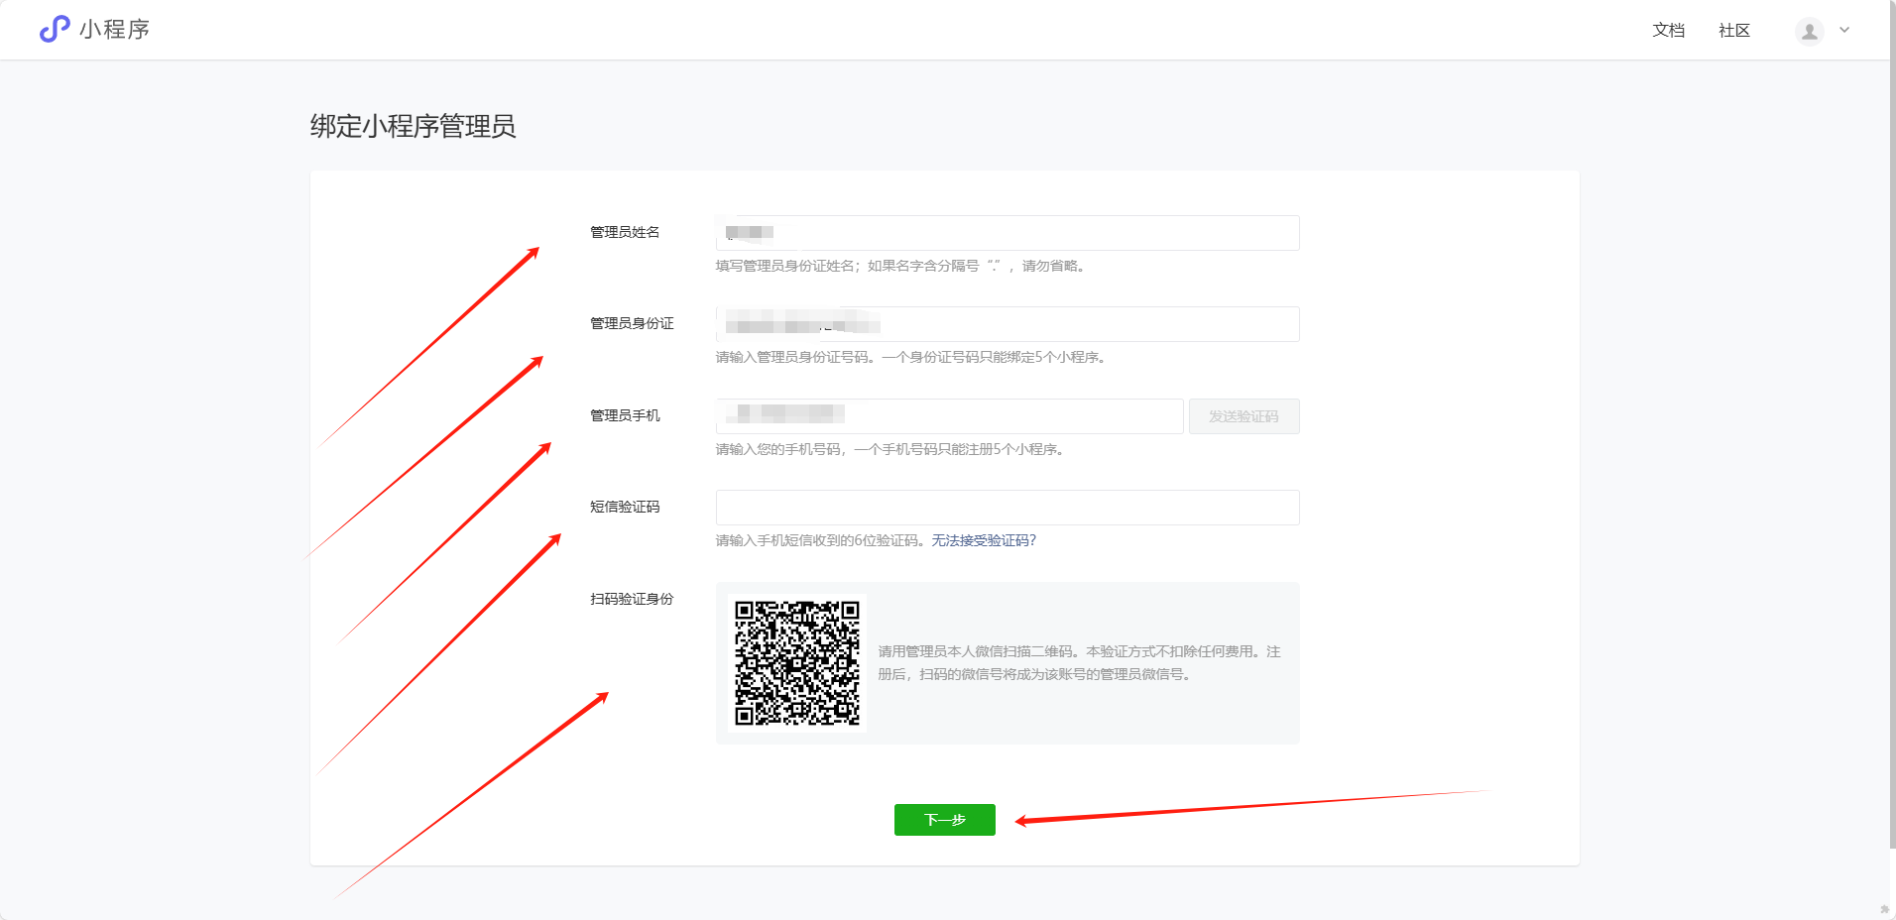Click the puzzle-piece icon in the bottom corner
This screenshot has width=1896, height=920.
(x=1884, y=909)
